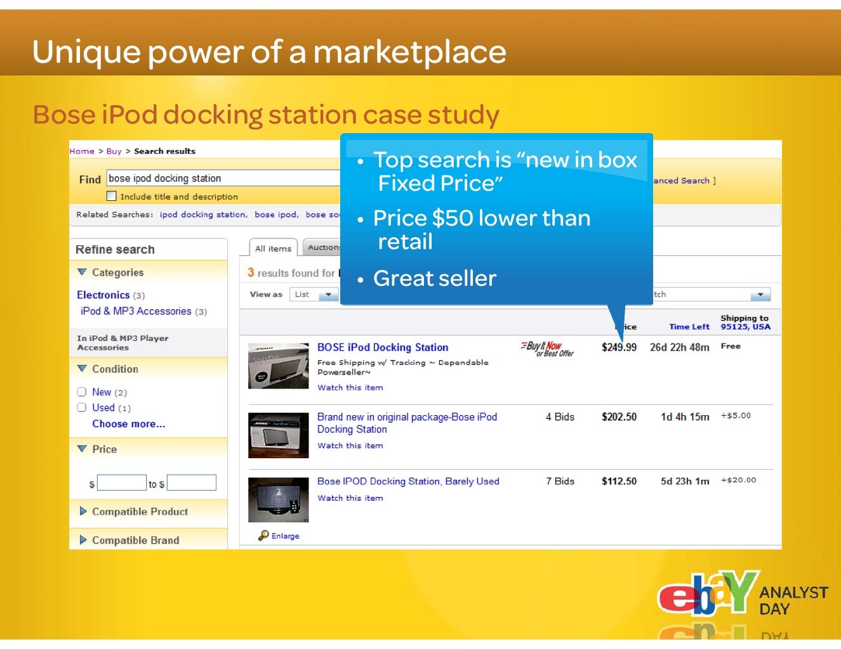Click related search ipod docking station

coord(202,214)
